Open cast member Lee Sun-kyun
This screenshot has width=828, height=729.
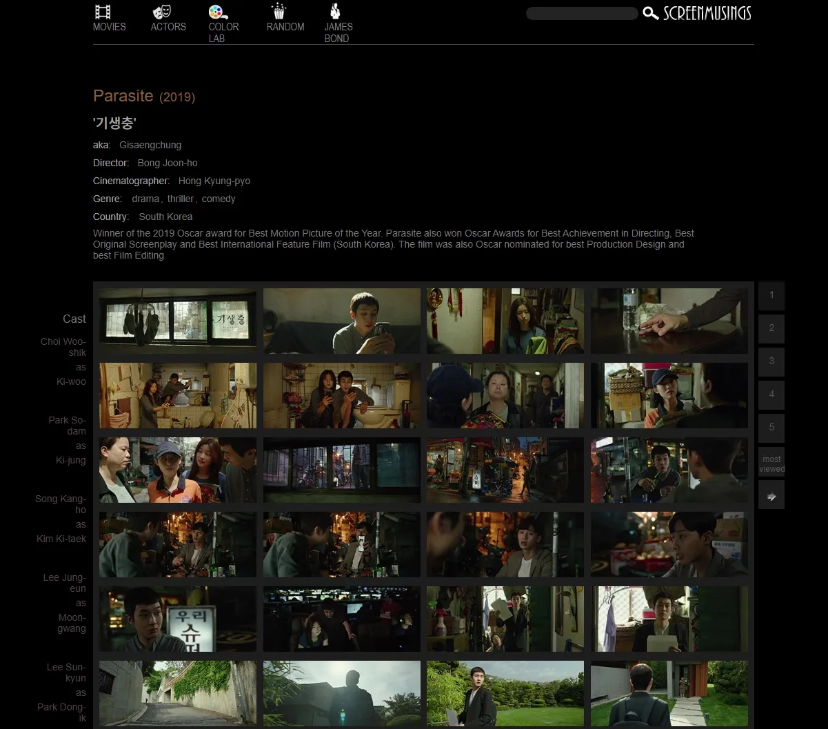(x=66, y=672)
